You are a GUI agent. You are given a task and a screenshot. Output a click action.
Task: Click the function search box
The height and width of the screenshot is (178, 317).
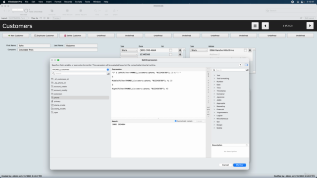pyautogui.click(x=229, y=70)
